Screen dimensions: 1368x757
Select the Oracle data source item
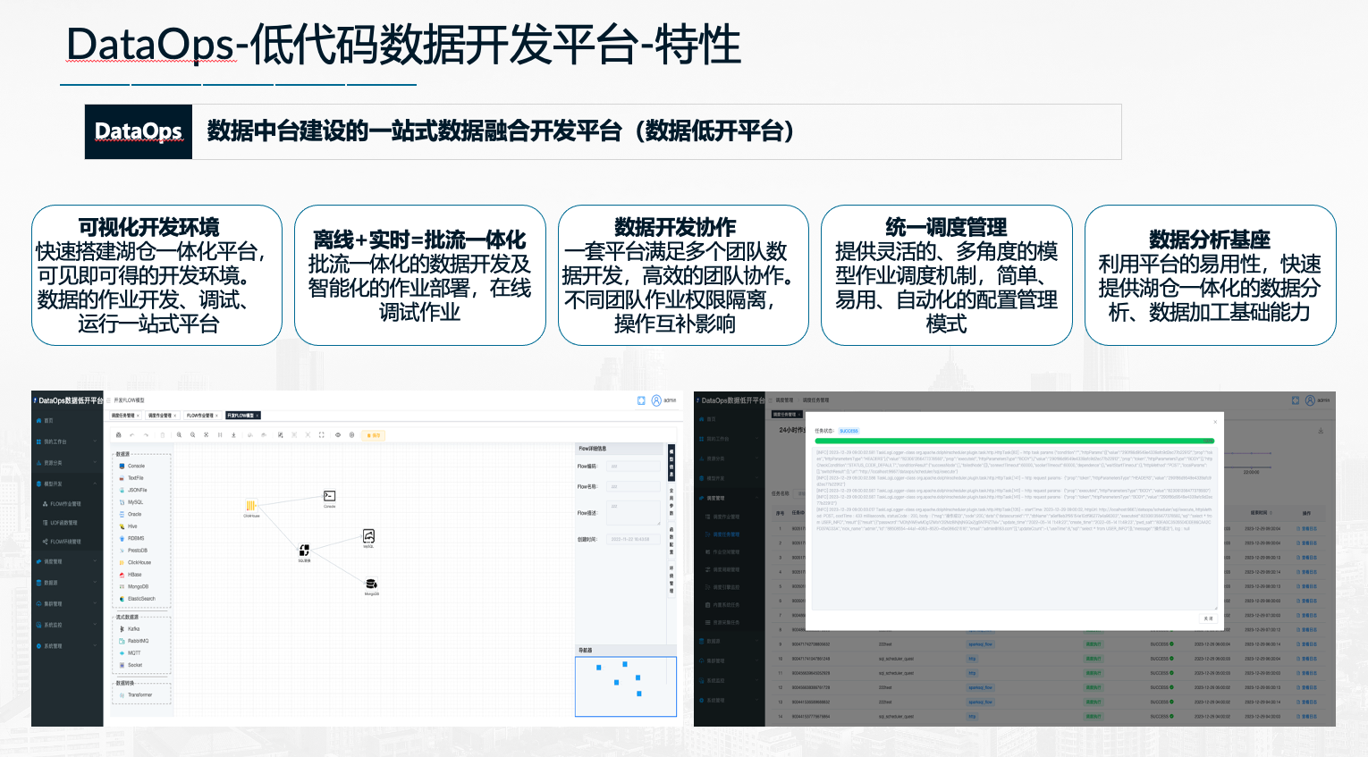(131, 514)
